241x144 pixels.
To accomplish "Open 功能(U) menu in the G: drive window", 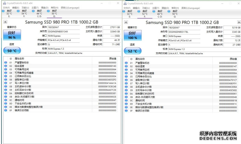I will click(x=26, y=8).
